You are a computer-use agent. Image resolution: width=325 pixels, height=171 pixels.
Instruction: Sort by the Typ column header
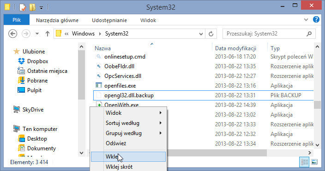tap(275, 48)
